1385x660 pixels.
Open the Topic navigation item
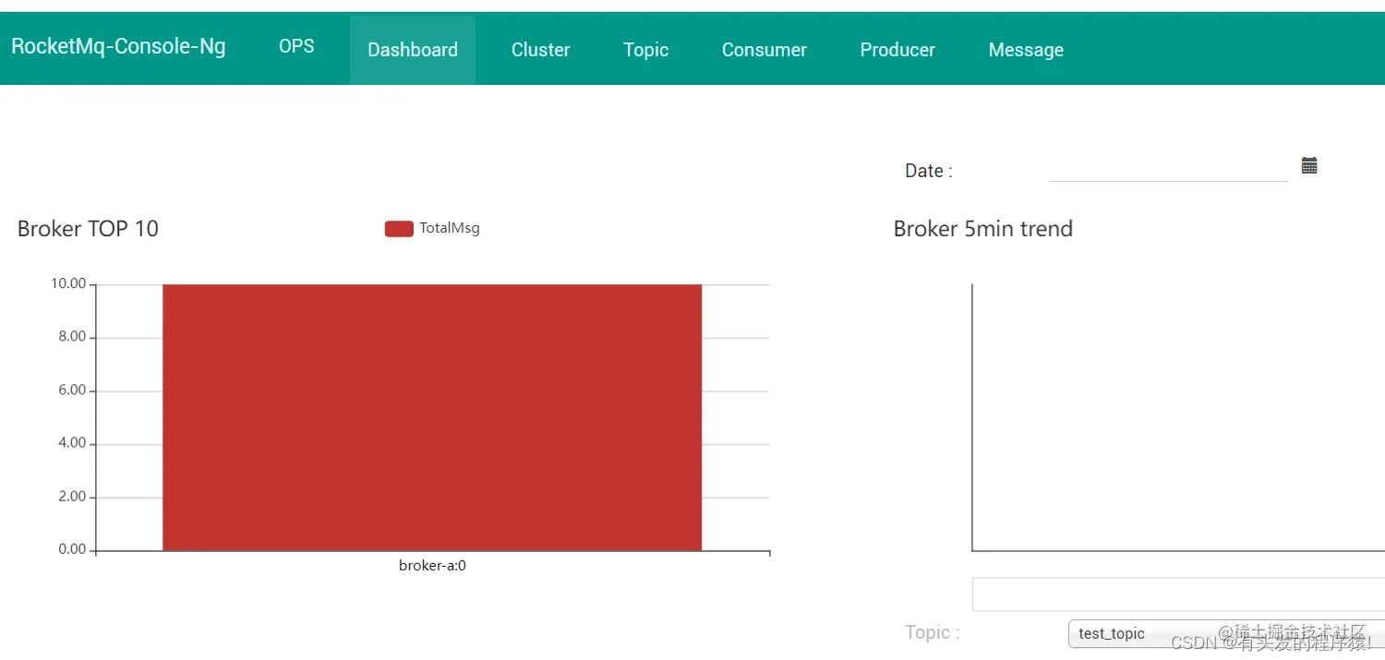click(x=645, y=50)
